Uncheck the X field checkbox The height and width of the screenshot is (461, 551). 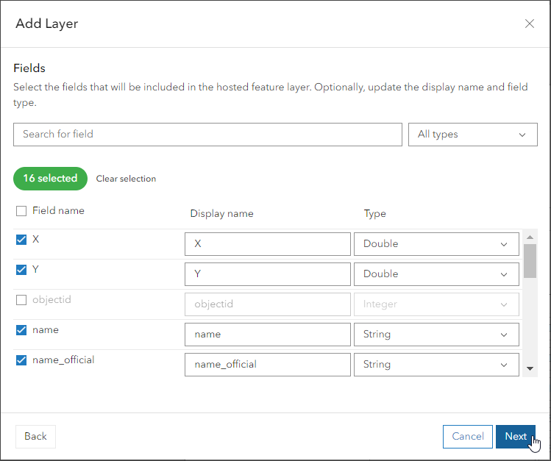(21, 240)
